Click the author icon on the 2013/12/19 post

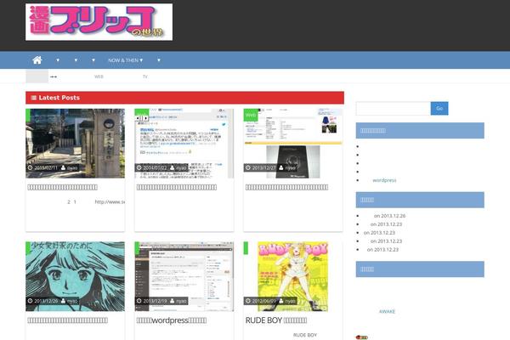[x=172, y=301]
